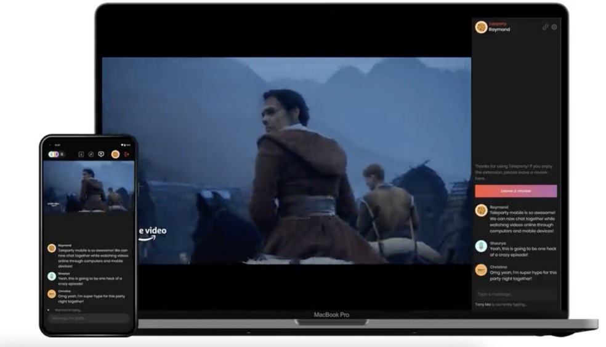Click the Type a message field on laptop
606x347 pixels.
515,294
